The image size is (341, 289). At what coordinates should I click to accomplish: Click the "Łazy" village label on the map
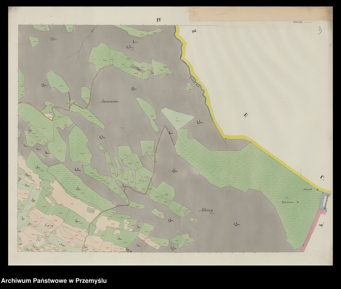tap(49, 225)
